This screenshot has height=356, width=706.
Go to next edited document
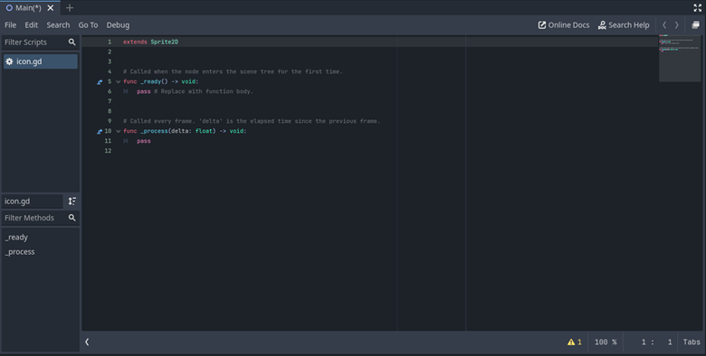pyautogui.click(x=676, y=25)
